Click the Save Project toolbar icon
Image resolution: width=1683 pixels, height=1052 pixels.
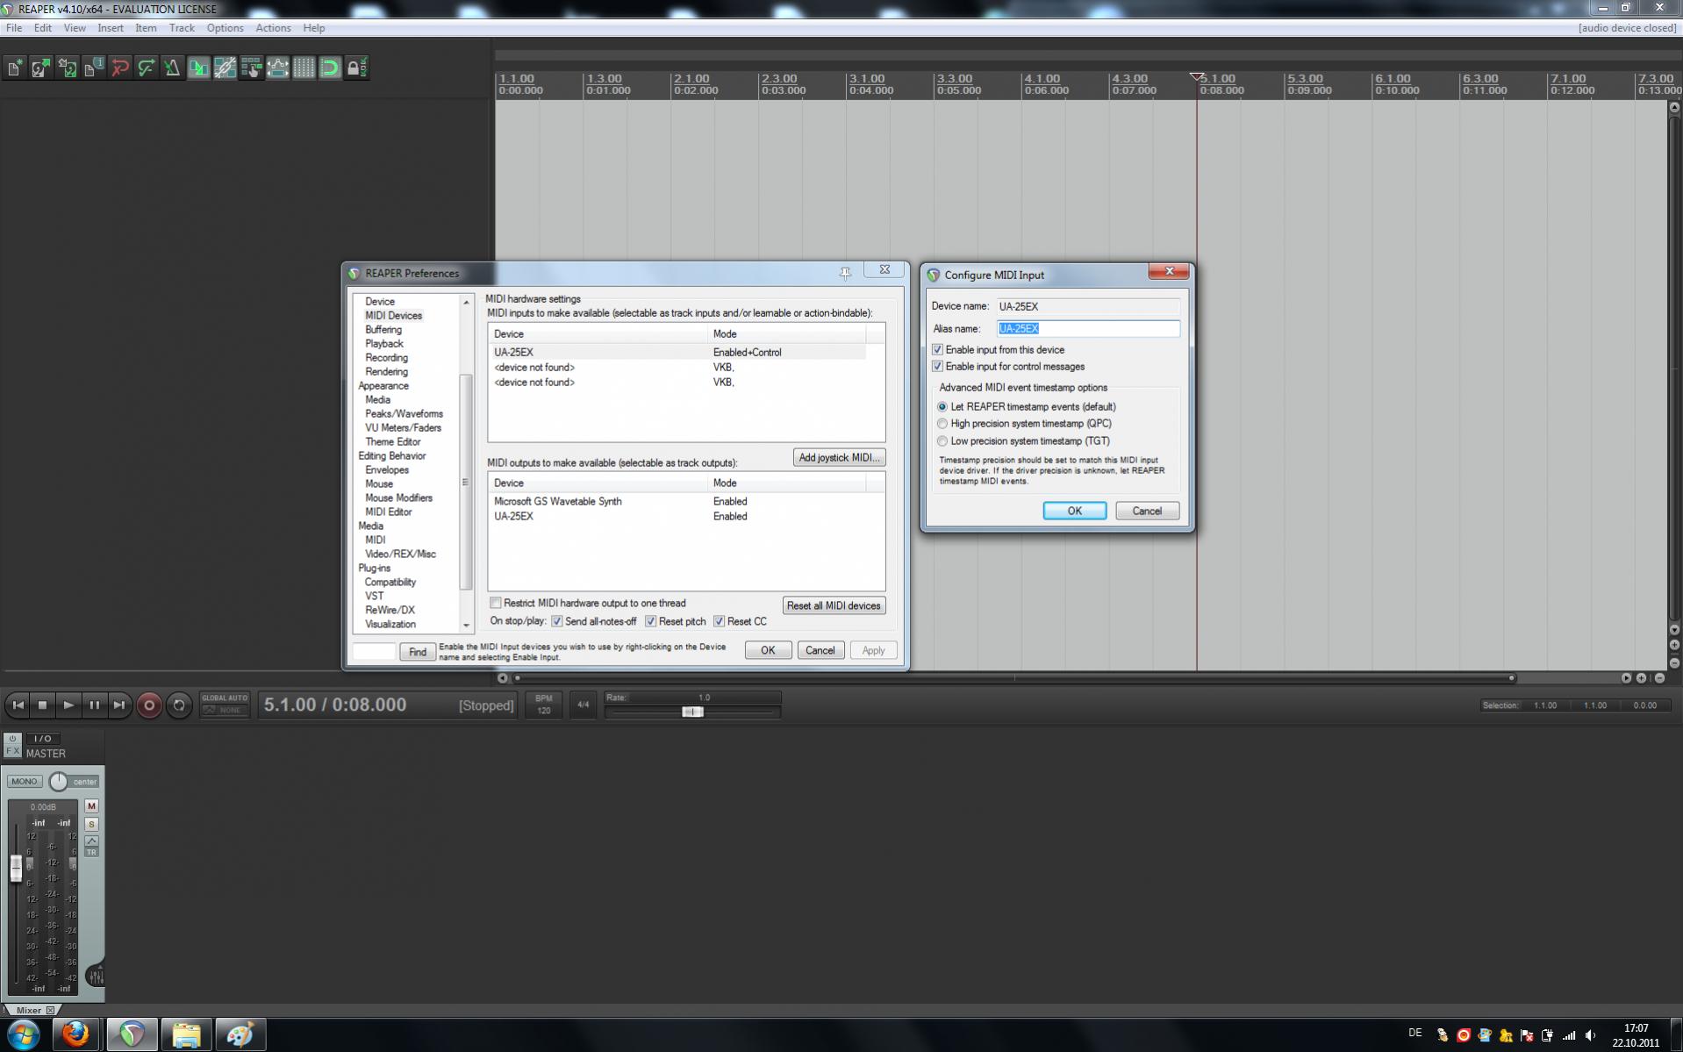[x=68, y=68]
